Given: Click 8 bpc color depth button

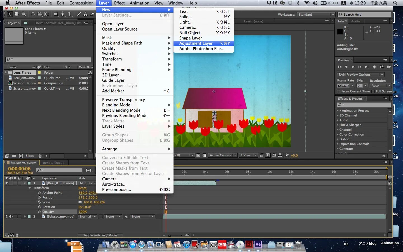Looking at the screenshot, I should coord(30,156).
